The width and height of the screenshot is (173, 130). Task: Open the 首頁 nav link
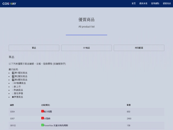pos(134,4)
